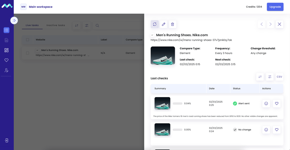Favorite the Alert sent check with heart
The image size is (290, 150).
(277, 104)
